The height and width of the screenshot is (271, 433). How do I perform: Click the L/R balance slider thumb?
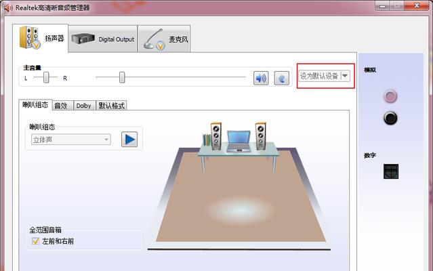(x=46, y=77)
